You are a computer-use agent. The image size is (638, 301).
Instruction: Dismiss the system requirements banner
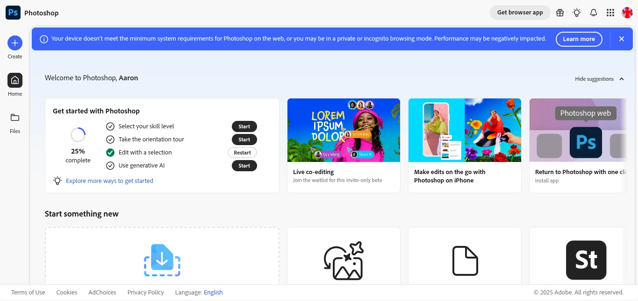pos(622,39)
